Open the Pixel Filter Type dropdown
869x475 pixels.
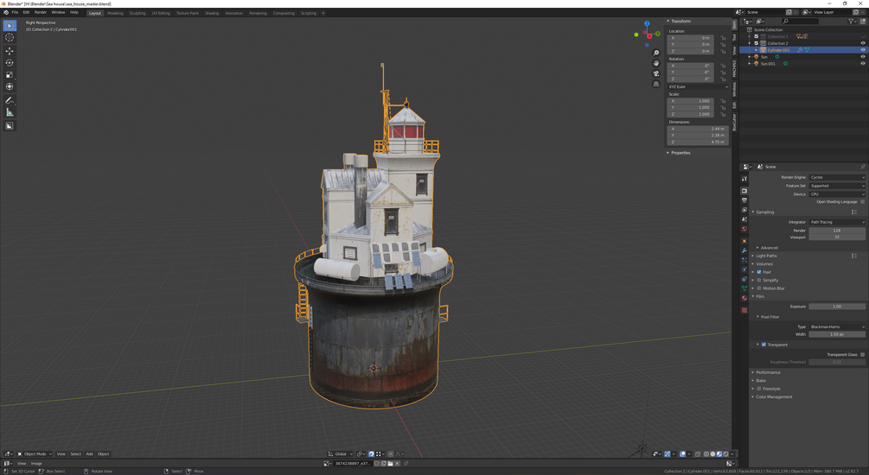pos(837,326)
